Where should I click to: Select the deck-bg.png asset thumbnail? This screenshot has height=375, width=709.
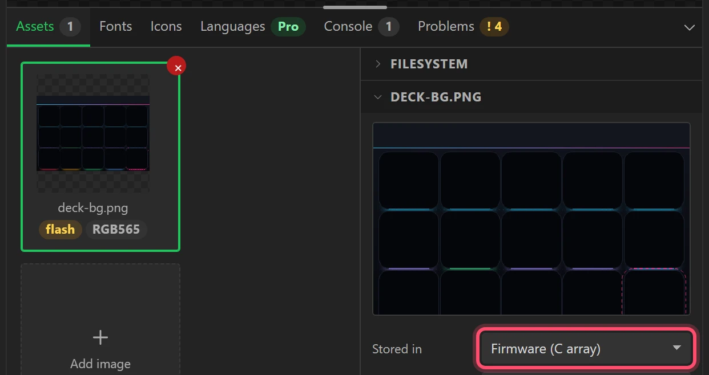[93, 133]
